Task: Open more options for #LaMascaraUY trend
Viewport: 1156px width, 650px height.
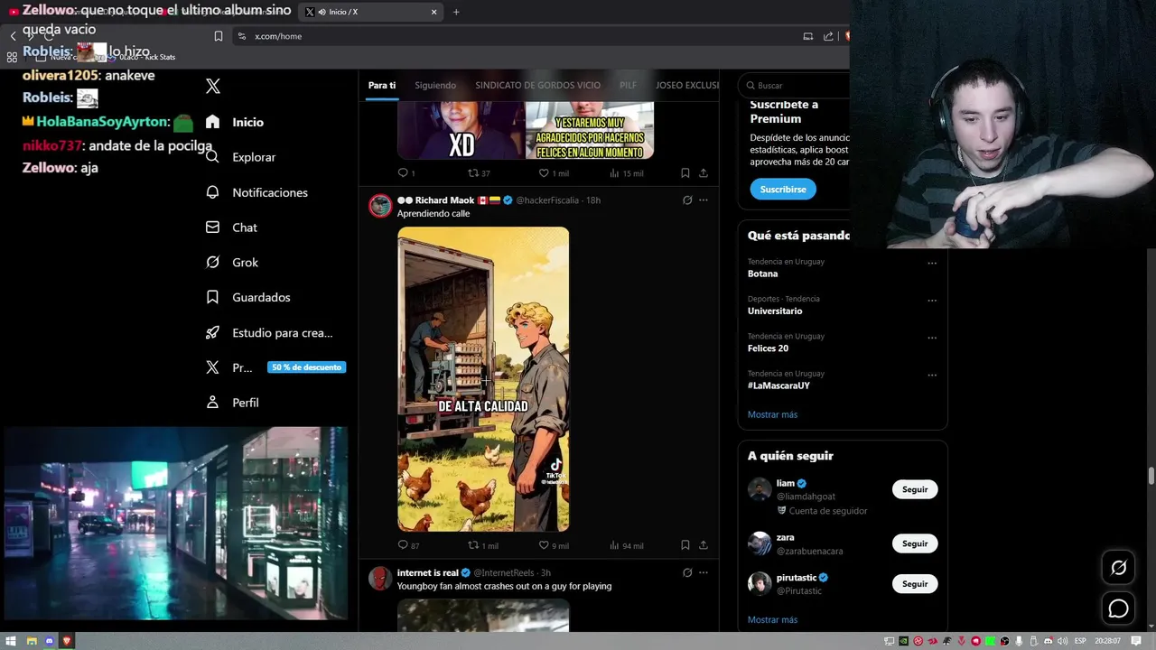Action: 932,375
